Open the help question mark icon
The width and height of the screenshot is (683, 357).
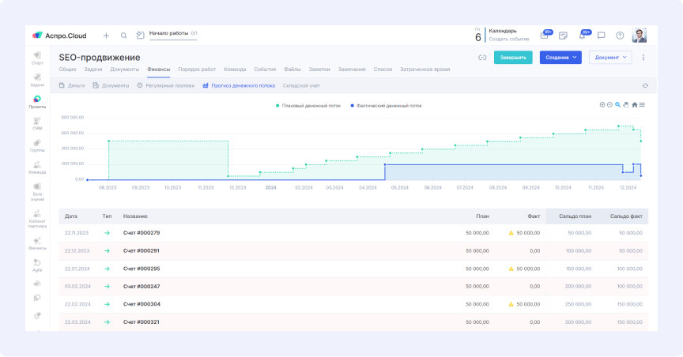[x=620, y=36]
